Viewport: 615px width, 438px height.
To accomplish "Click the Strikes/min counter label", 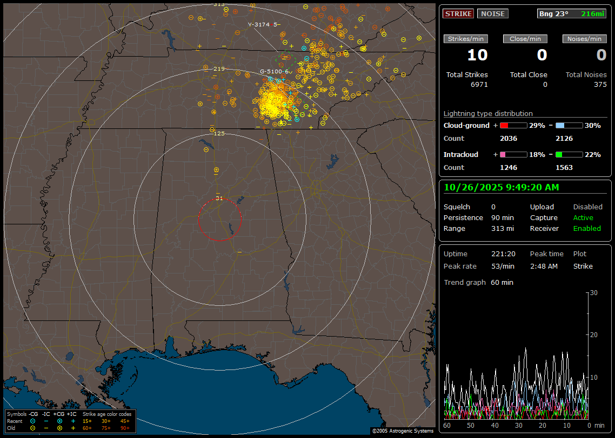I will [466, 39].
